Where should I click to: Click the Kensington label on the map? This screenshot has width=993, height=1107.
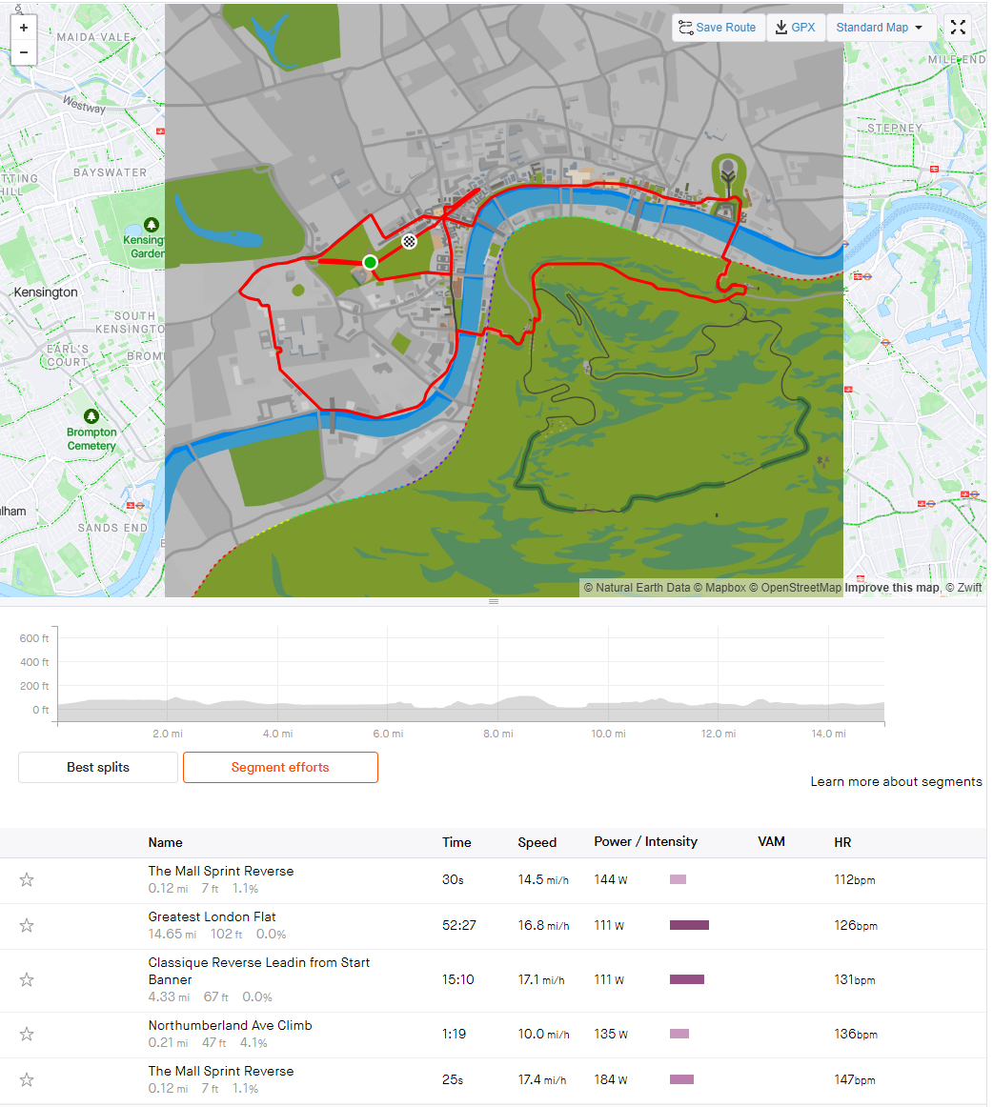click(x=46, y=292)
